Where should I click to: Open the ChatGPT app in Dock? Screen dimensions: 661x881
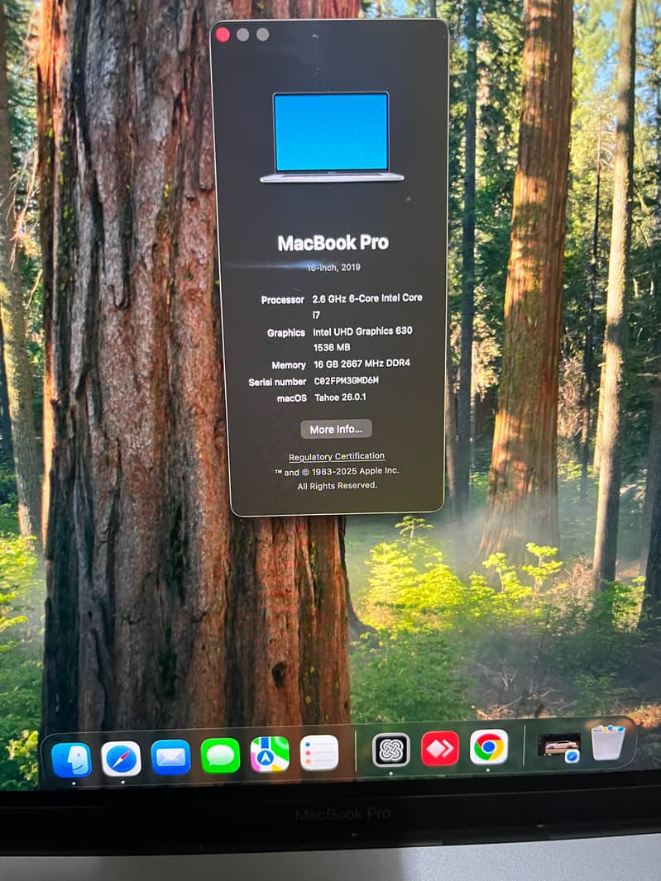[391, 750]
